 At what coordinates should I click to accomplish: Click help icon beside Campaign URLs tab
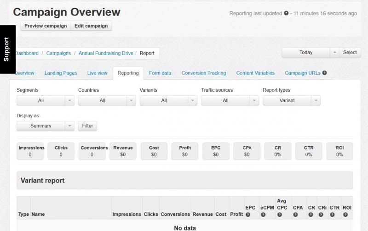(324, 73)
